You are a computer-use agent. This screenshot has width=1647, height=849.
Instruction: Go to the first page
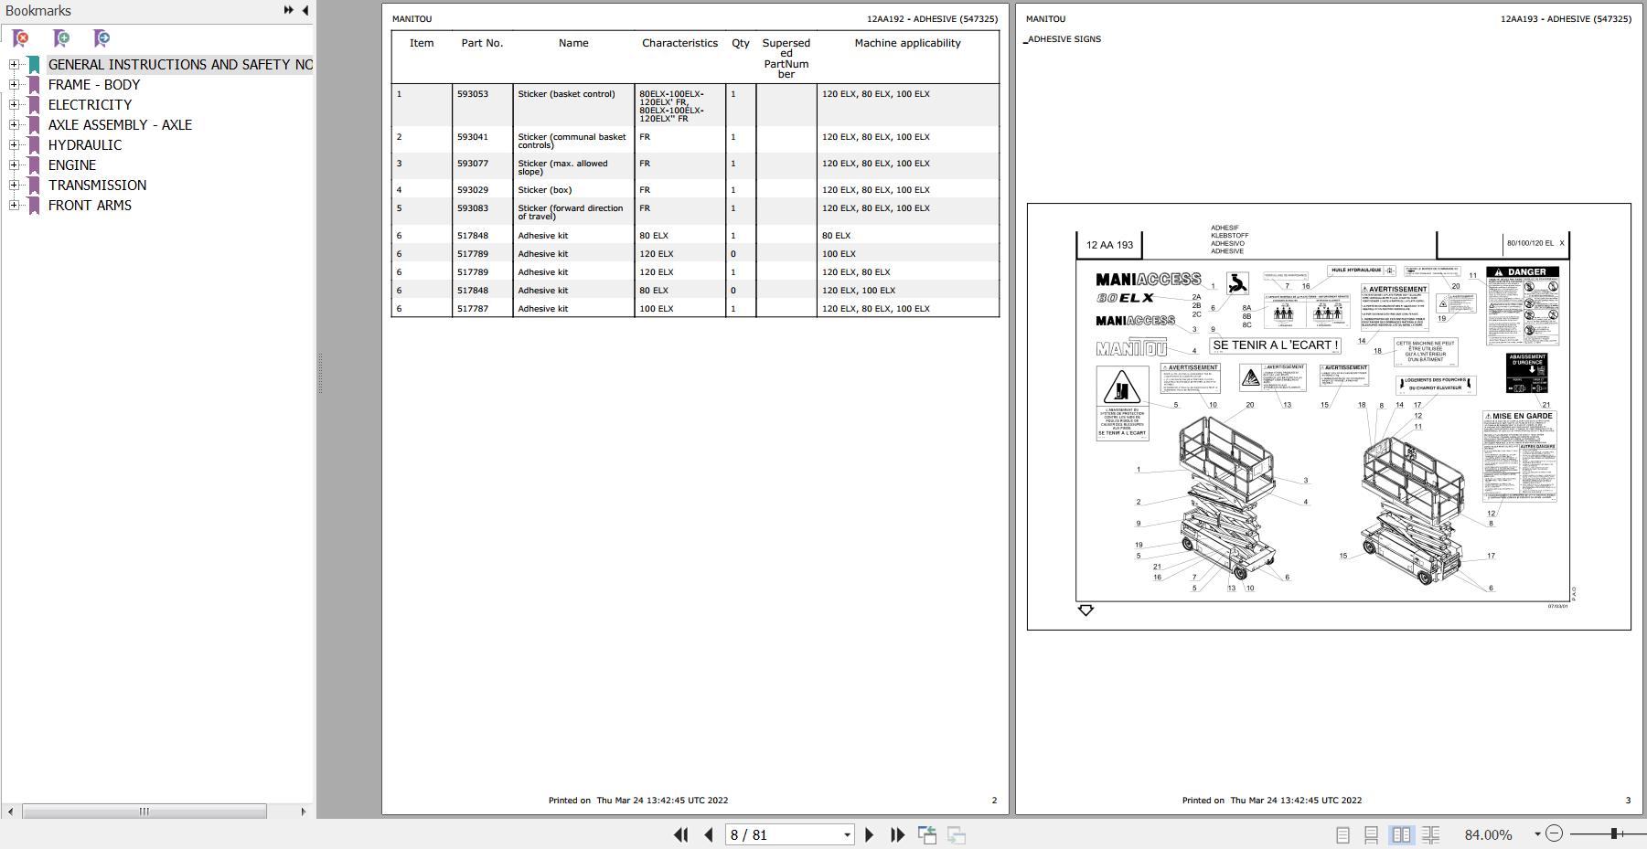680,834
